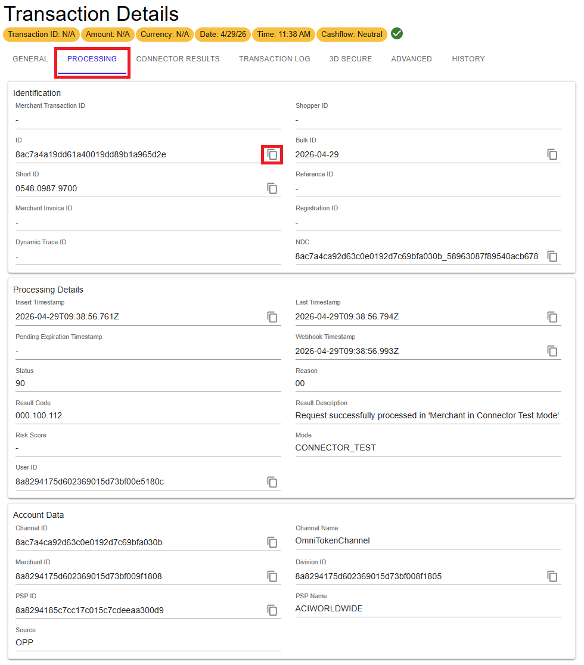Click the Dynamic Trace ID field
Viewport: 584px width, 665px height.
(148, 251)
